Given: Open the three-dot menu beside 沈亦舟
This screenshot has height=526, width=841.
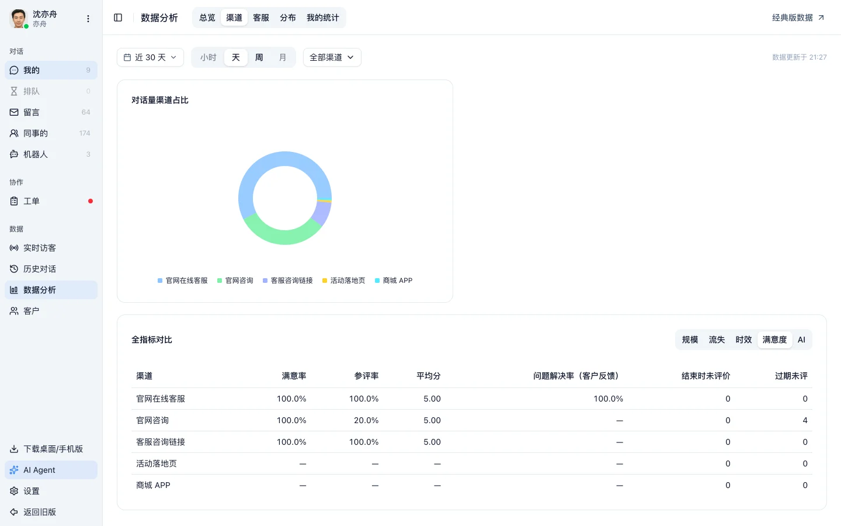Looking at the screenshot, I should coord(88,19).
